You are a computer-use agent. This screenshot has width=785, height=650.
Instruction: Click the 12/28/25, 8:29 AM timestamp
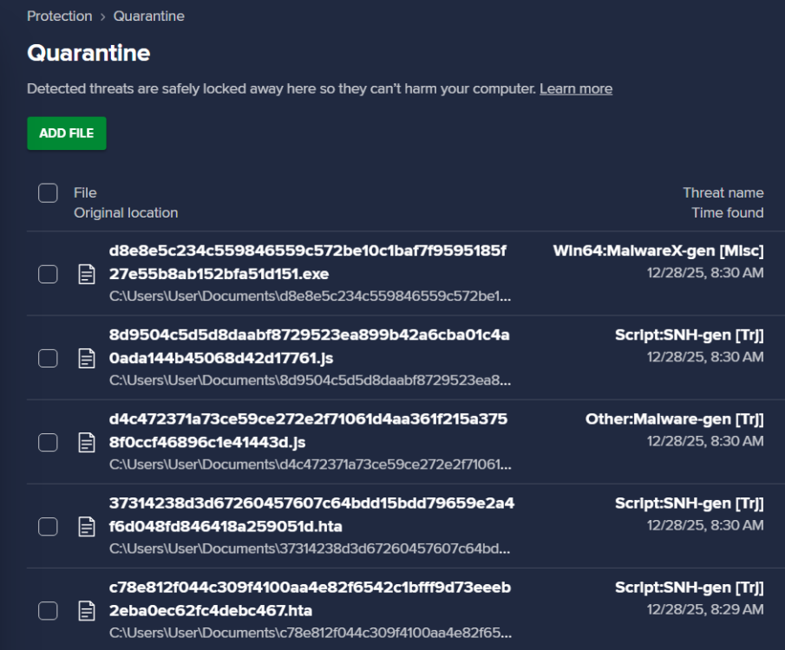pyautogui.click(x=705, y=609)
